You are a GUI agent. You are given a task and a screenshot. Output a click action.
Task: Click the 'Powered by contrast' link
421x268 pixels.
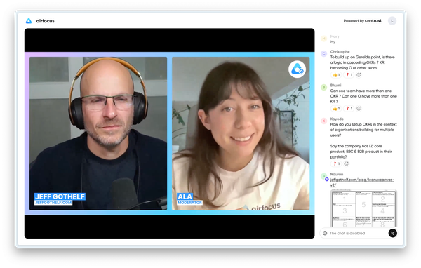click(363, 21)
